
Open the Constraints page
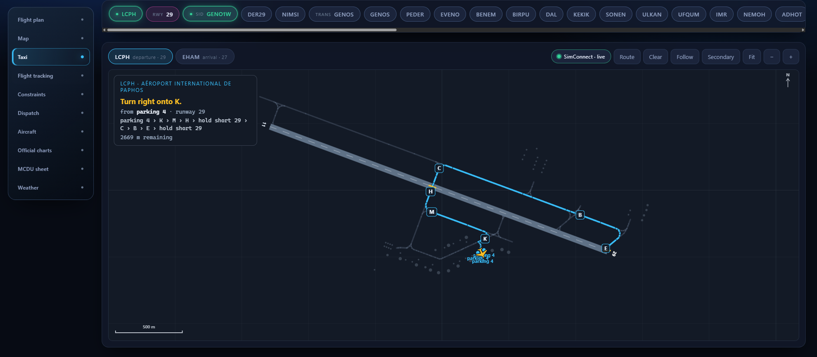point(51,95)
